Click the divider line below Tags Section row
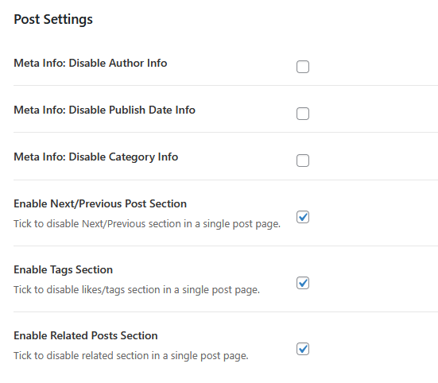Image resolution: width=438 pixels, height=383 pixels. click(x=226, y=311)
